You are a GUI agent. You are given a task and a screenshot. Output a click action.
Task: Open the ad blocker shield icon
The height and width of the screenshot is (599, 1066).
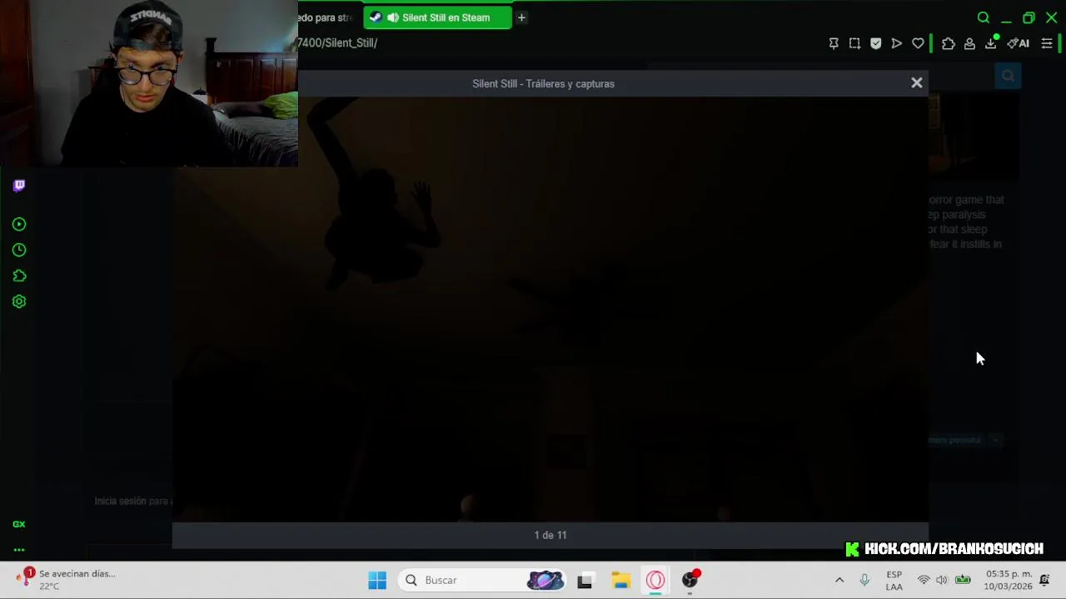[x=875, y=43]
